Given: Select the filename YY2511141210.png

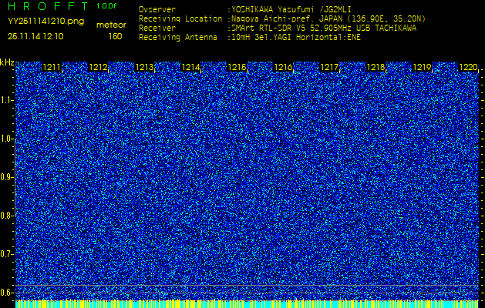Looking at the screenshot, I should 45,22.
